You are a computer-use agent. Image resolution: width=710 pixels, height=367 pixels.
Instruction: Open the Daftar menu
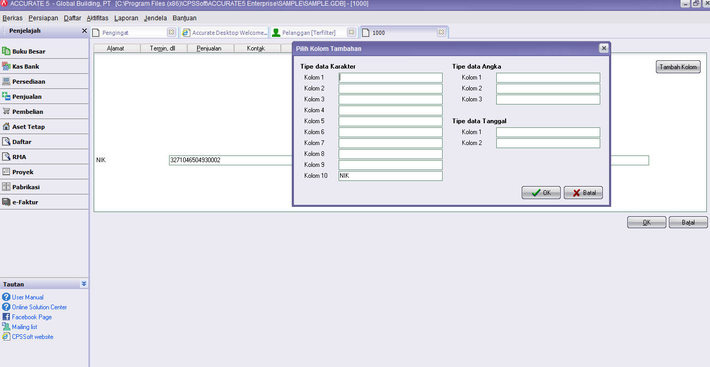click(x=72, y=18)
